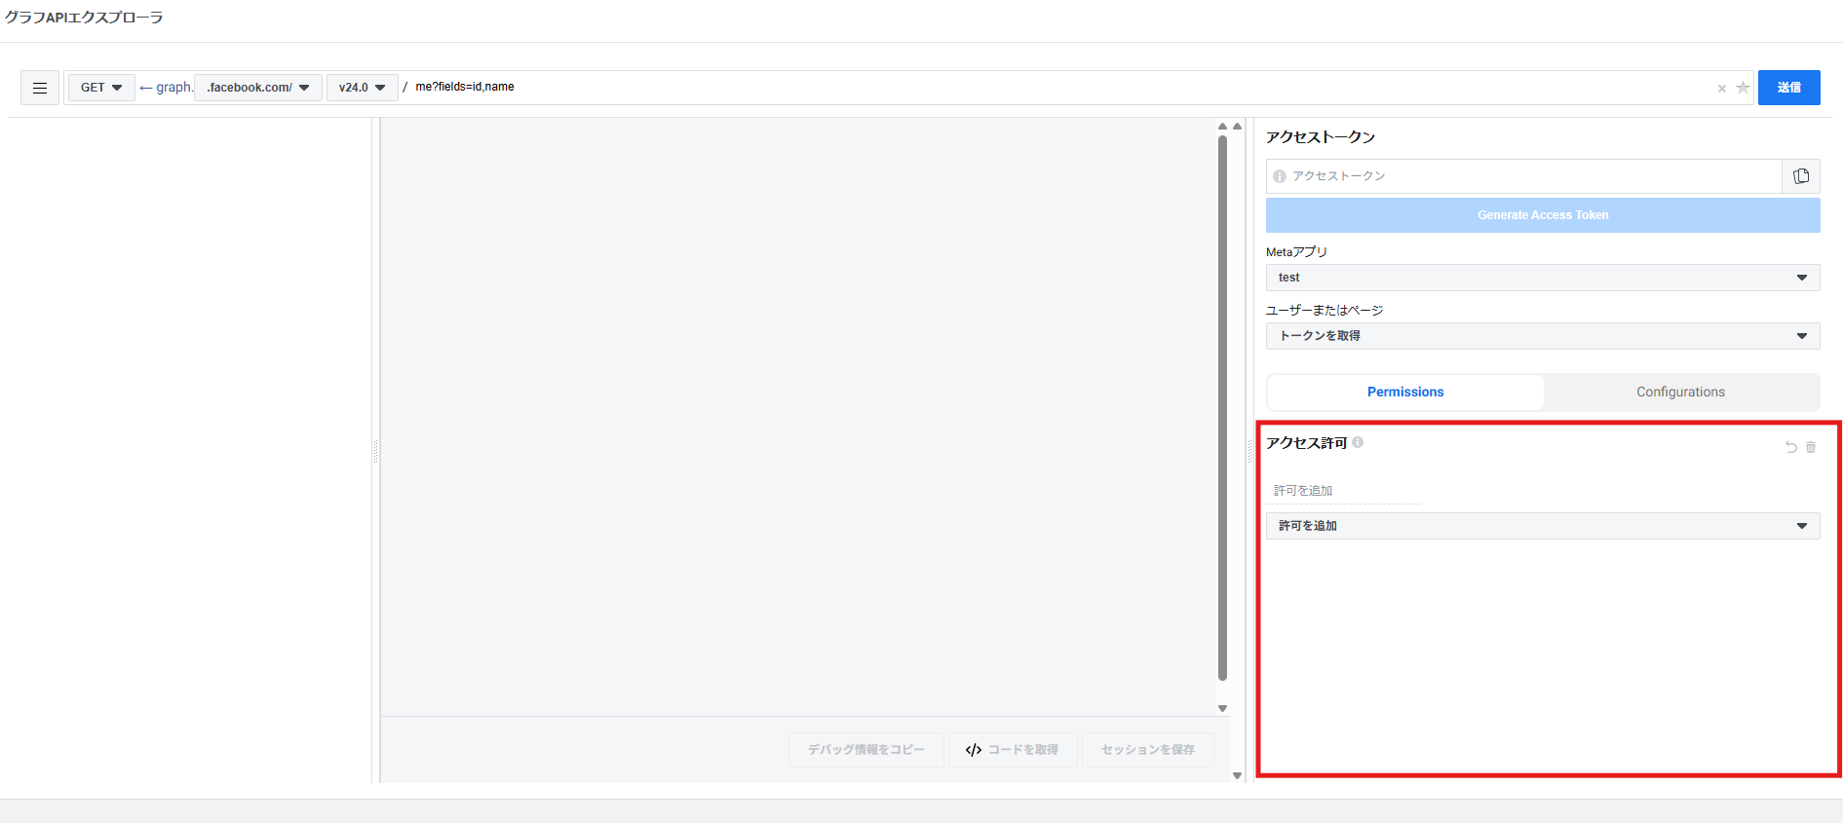Open the 許可を追加 dropdown menu
The image size is (1843, 823).
click(x=1543, y=526)
